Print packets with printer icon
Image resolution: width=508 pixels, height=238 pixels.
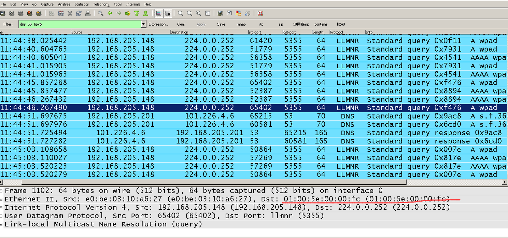click(88, 13)
